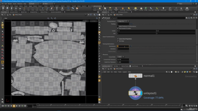Open the Build desktop dropdown
The height and width of the screenshot is (111, 198).
point(35,4)
